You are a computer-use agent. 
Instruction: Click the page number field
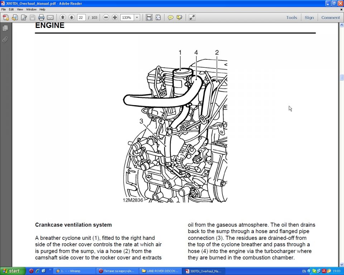tap(81, 18)
